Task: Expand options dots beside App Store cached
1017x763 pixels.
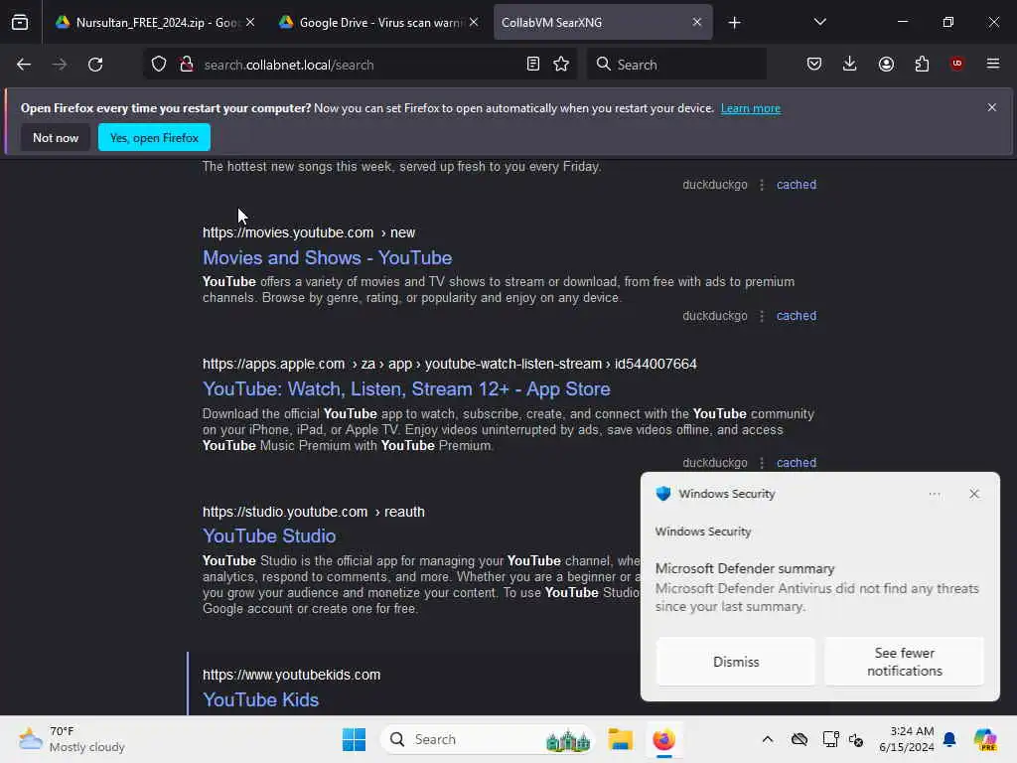Action: tap(762, 463)
